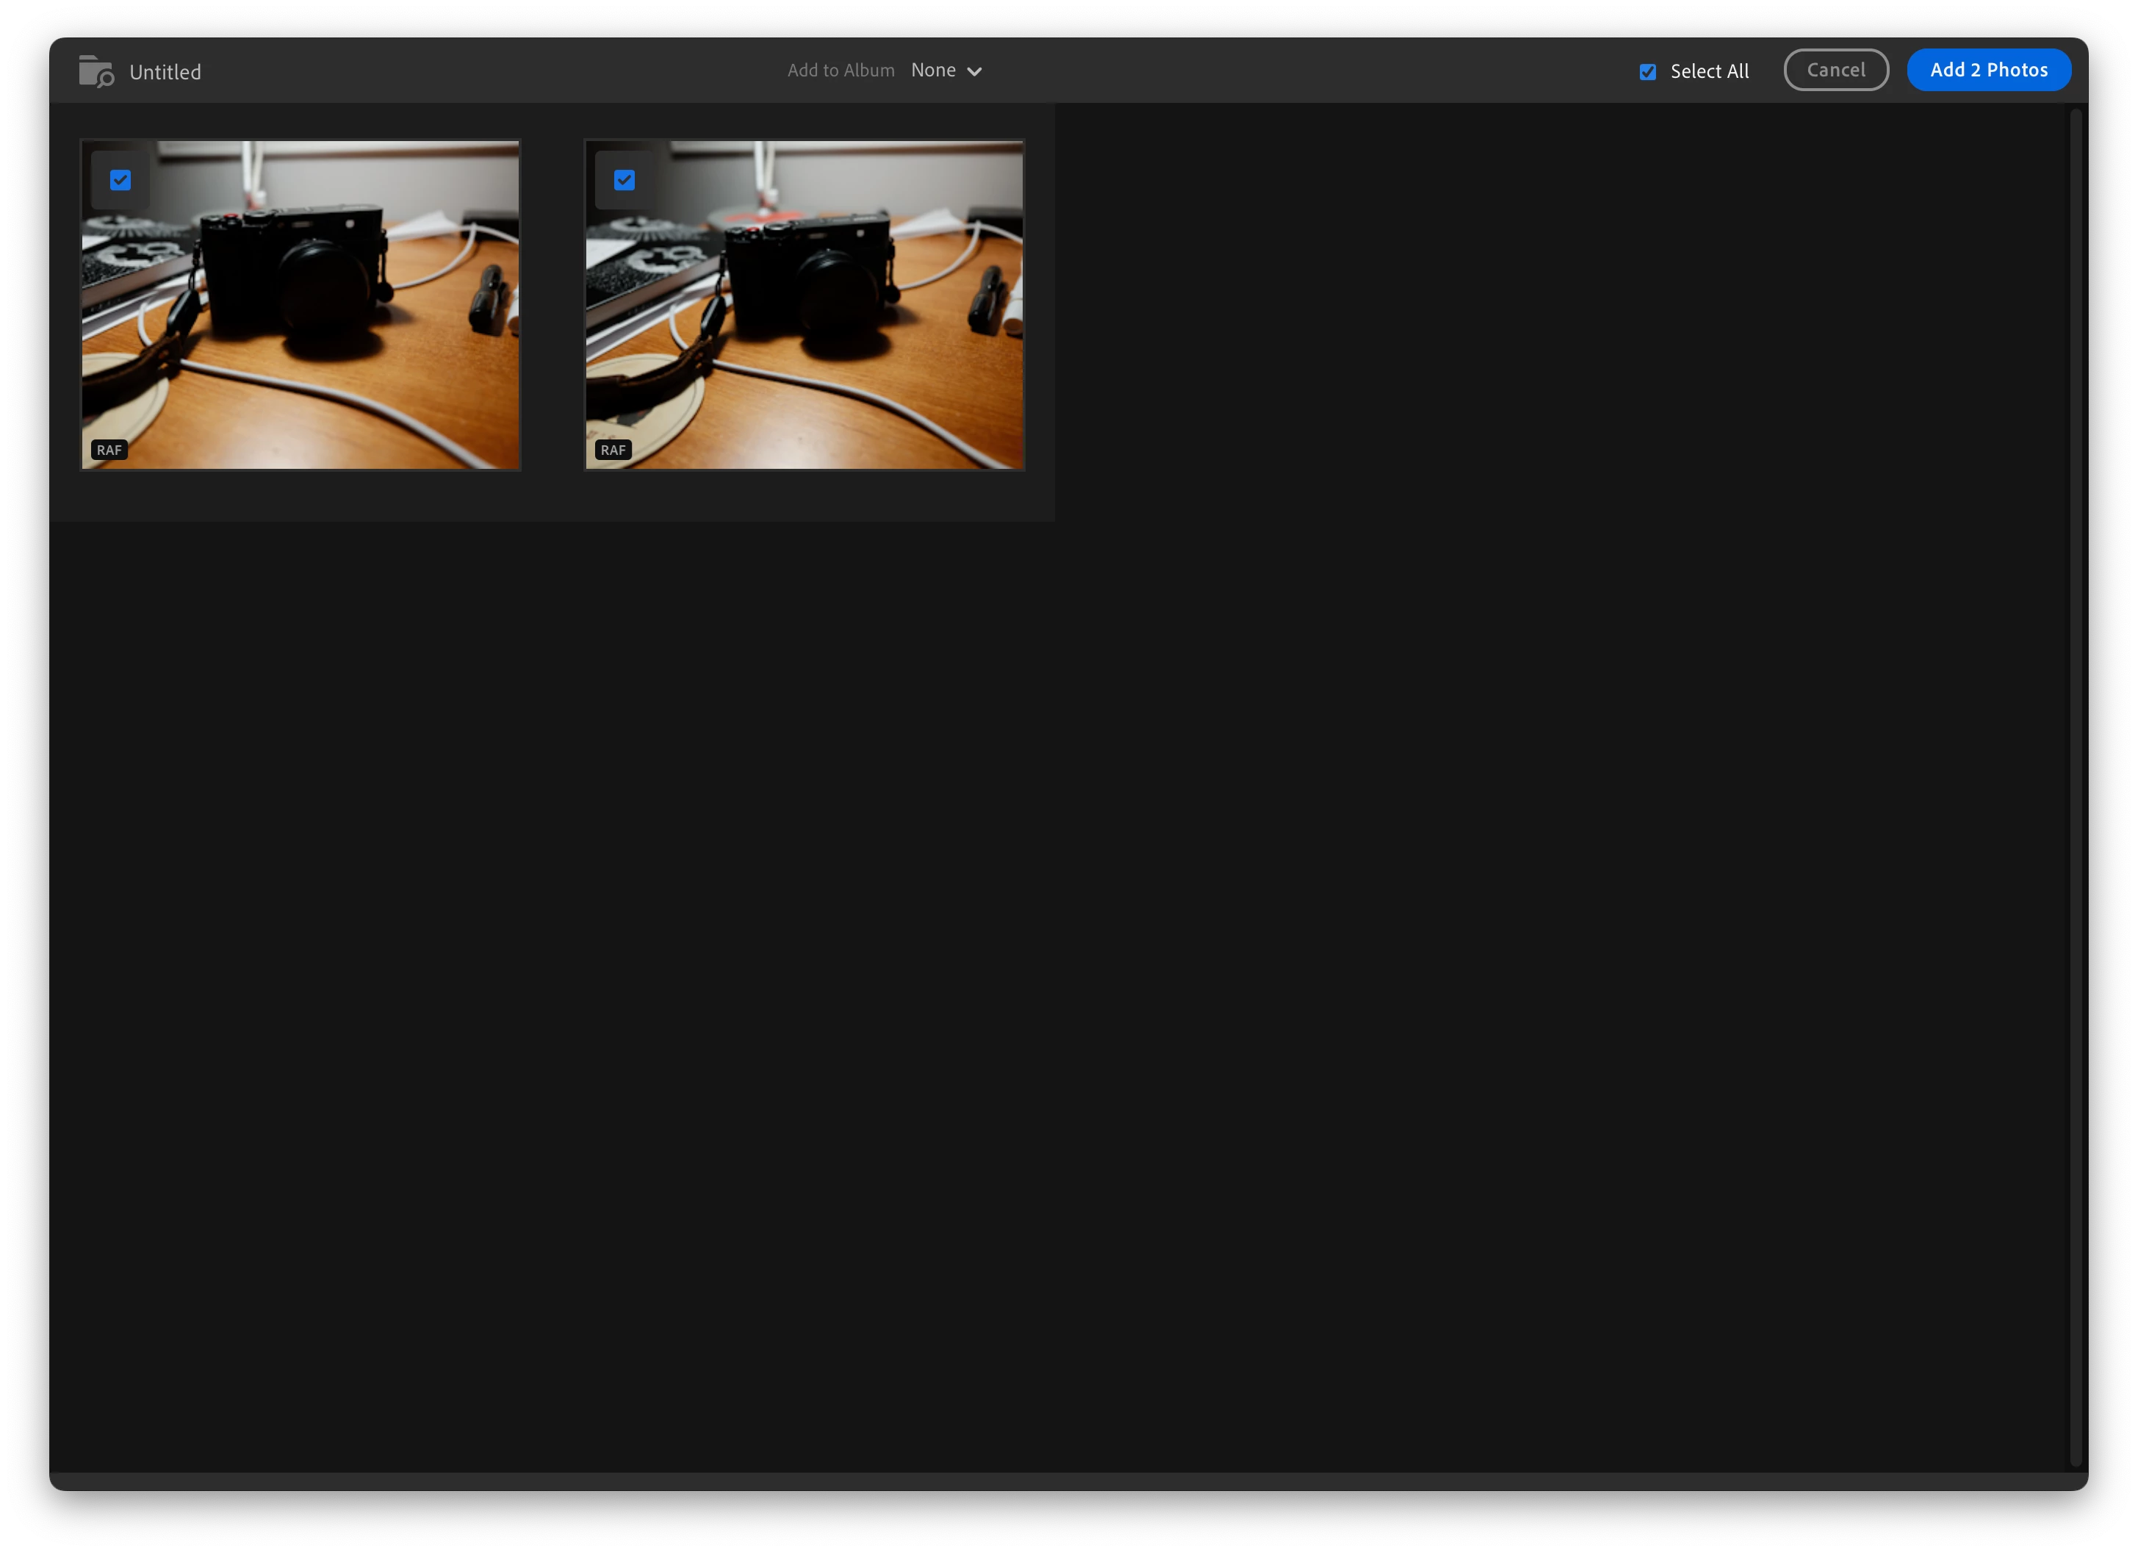This screenshot has height=1552, width=2138.
Task: Uncheck the first photo's selection checkbox
Action: [120, 180]
